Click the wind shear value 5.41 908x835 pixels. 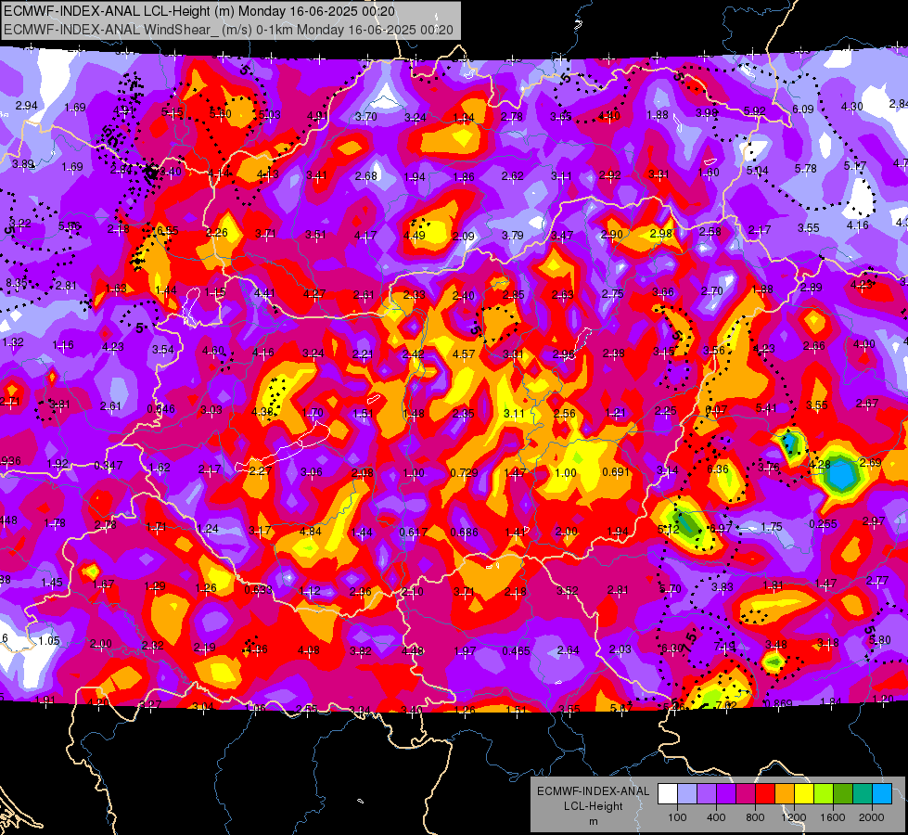(x=766, y=408)
